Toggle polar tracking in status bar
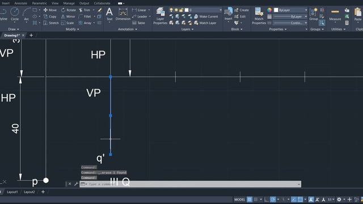 pyautogui.click(x=273, y=199)
